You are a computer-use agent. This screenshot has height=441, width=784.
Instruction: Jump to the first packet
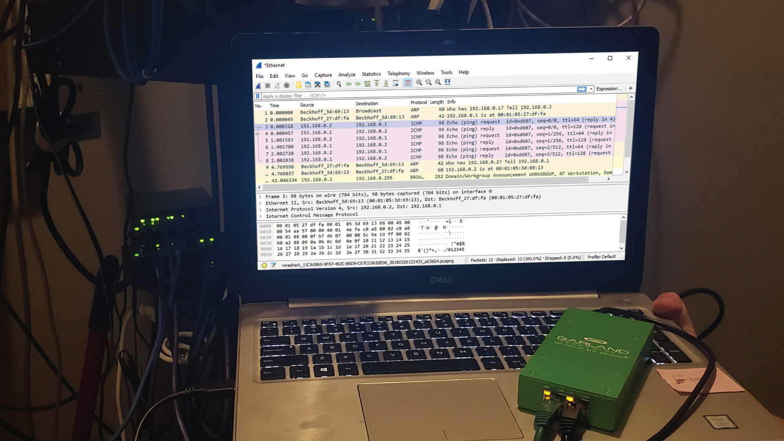tap(376, 83)
